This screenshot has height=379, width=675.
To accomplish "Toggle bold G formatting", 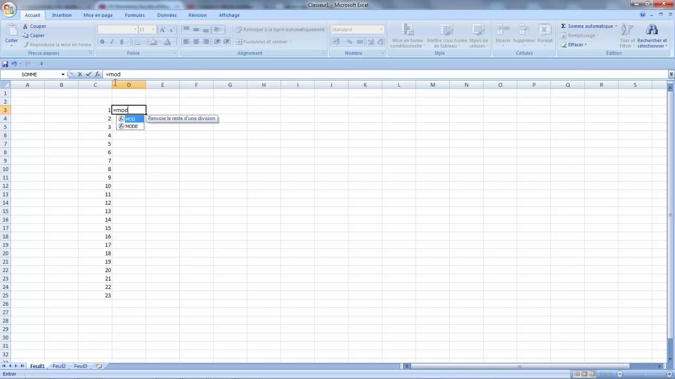I will tap(102, 42).
